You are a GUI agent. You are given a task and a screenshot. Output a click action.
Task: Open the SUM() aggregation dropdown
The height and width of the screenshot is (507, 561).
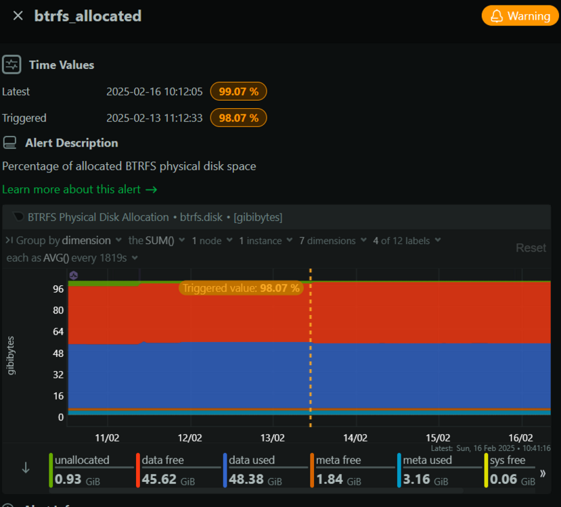pos(157,241)
